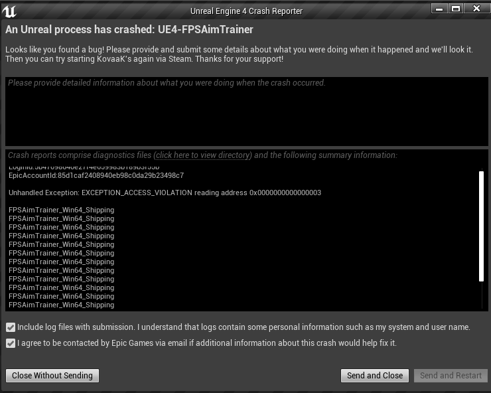Click the greyed-out Send and Restart button

click(x=451, y=376)
